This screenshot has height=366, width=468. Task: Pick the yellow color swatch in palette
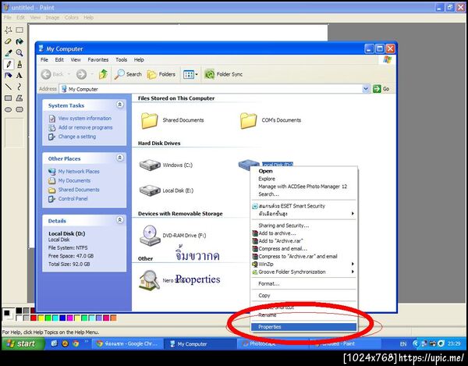coord(41,318)
